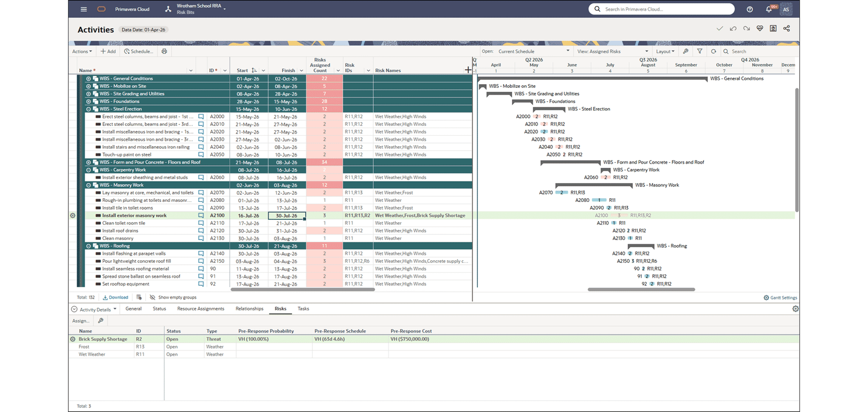Screen dimensions: 868x412
Task: Open the Actions dropdown menu
Action: [x=82, y=52]
